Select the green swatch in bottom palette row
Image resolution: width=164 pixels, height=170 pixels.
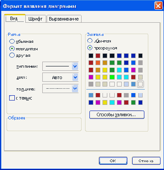pyautogui.click(x=133, y=102)
